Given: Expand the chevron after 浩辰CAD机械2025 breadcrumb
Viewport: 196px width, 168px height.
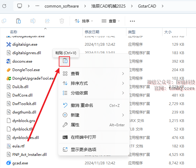Looking at the screenshot, I should point(132,6).
